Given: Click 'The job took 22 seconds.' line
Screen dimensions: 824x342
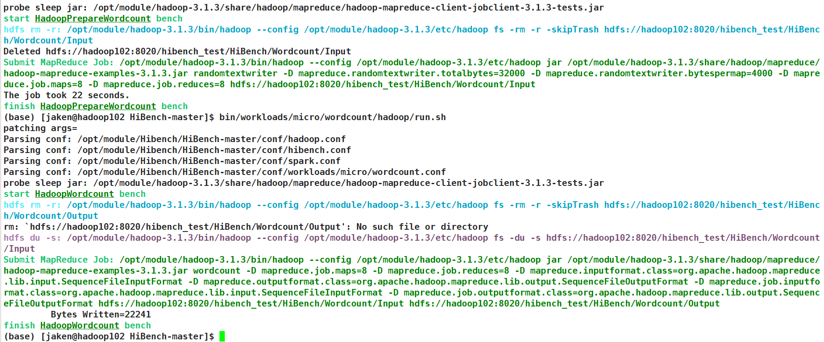Looking at the screenshot, I should pos(66,95).
